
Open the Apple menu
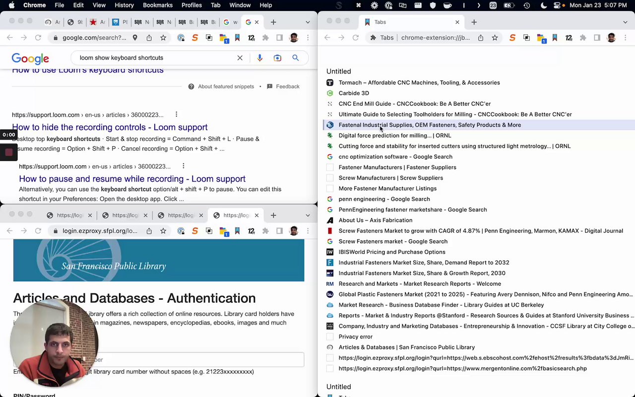click(x=11, y=5)
